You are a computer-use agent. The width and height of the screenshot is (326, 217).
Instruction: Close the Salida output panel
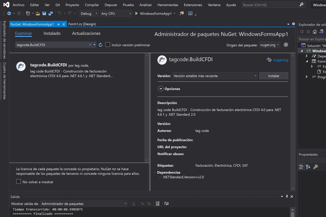click(x=292, y=197)
